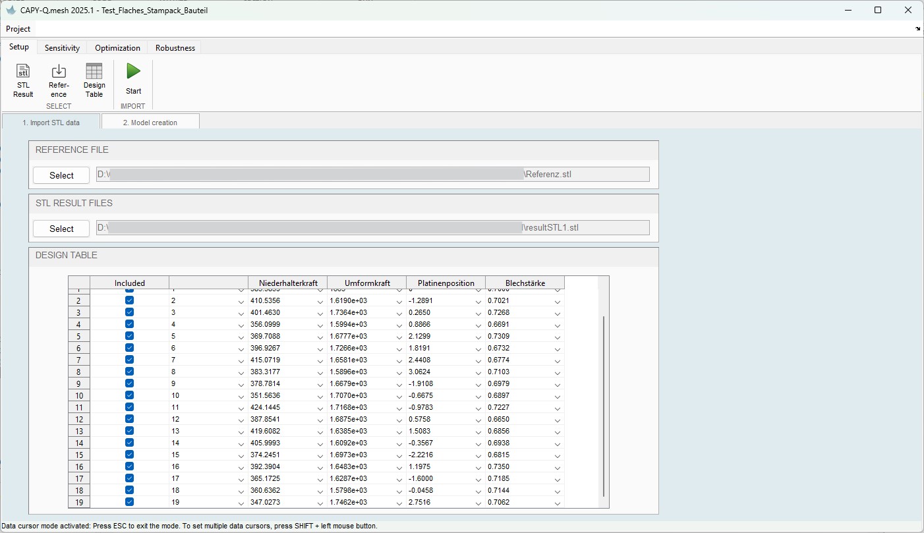Click the value 1.6875e+03 in Umformkraft column

(348, 419)
